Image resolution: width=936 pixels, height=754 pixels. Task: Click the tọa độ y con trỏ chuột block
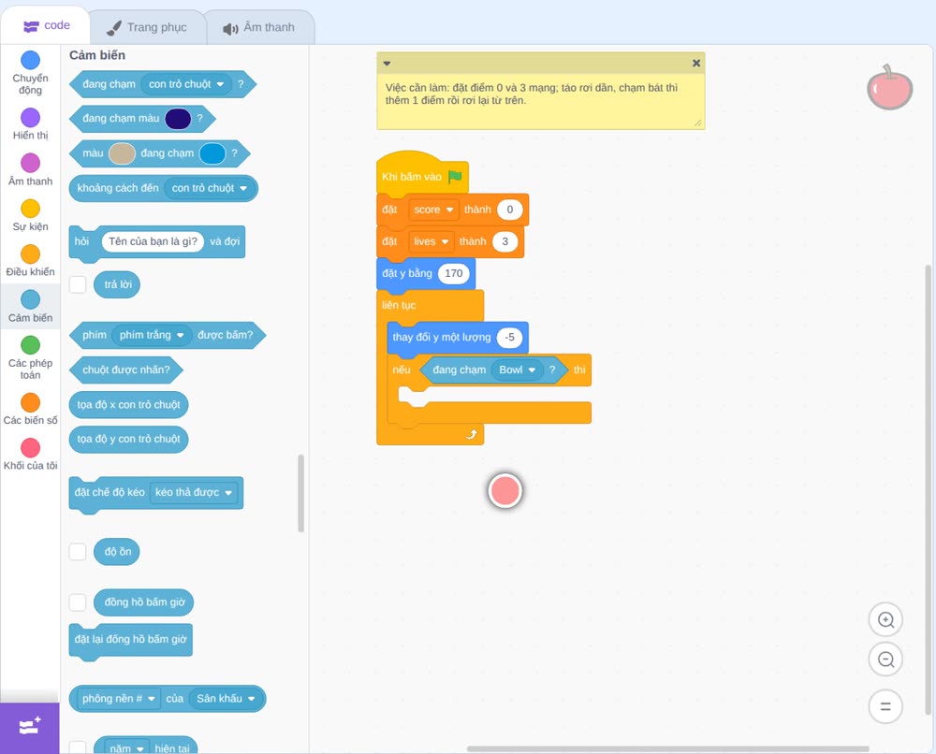pos(128,439)
